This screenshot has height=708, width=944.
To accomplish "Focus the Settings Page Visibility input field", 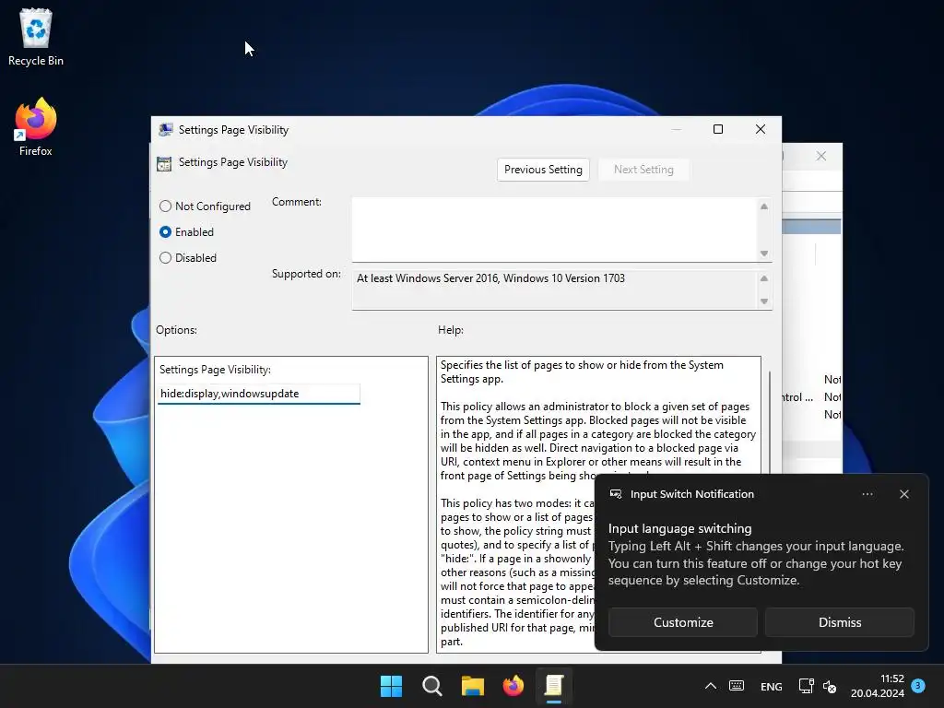I will click(x=259, y=394).
